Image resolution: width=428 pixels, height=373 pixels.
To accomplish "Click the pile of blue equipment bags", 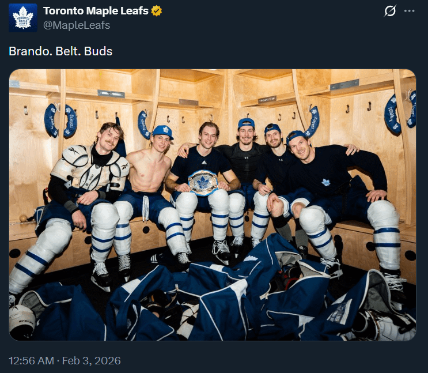I will (230, 294).
